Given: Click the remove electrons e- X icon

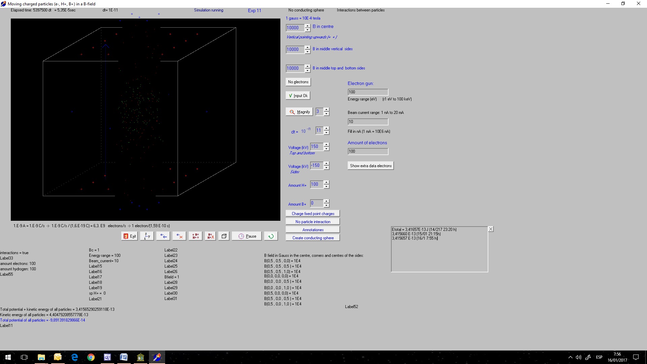Looking at the screenshot, I should tap(179, 236).
